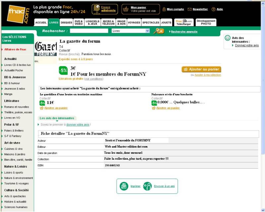Click Romans et nouvelles sidebar link
Viewport: 265px width, 212px height.
coord(17,107)
